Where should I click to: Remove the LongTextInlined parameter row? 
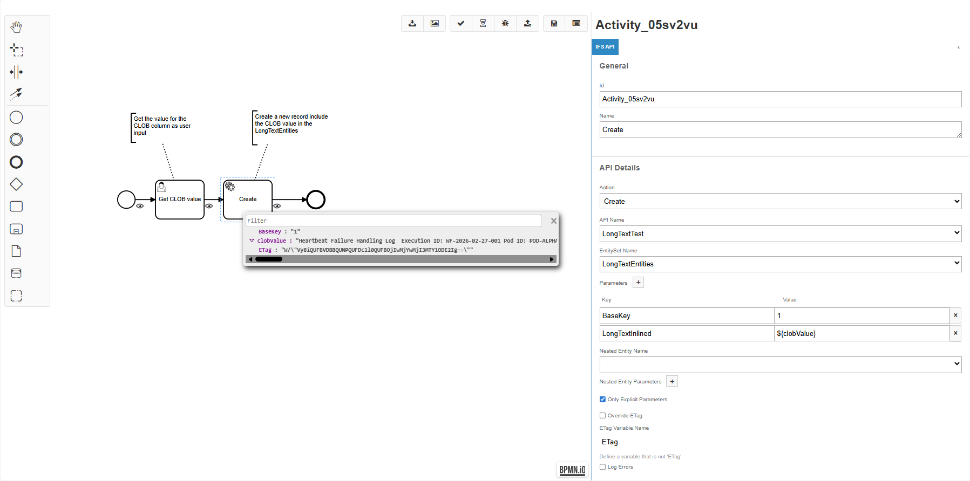(x=955, y=333)
